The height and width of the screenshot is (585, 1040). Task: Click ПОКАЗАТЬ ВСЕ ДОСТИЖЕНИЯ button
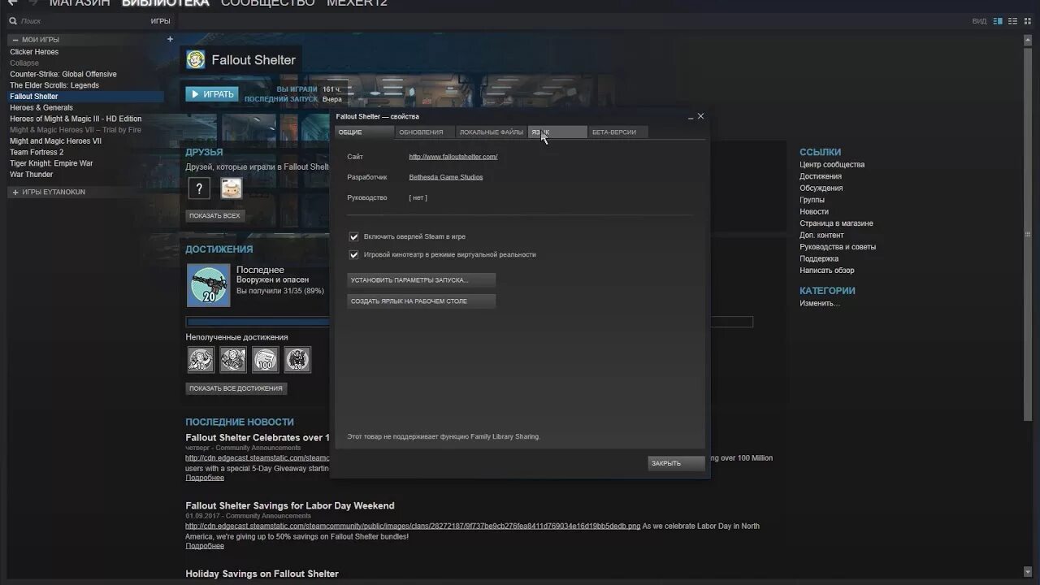(x=236, y=388)
